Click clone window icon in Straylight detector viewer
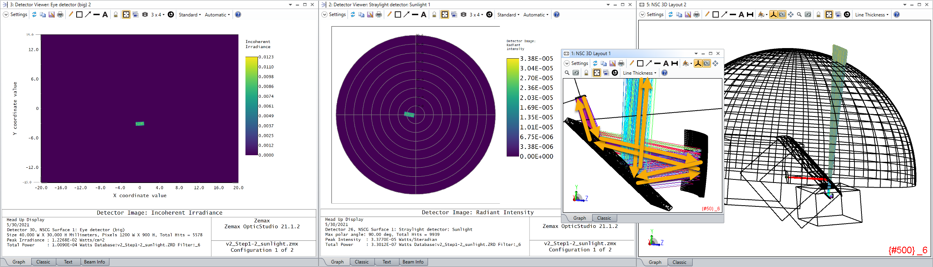The image size is (933, 267). [x=454, y=14]
